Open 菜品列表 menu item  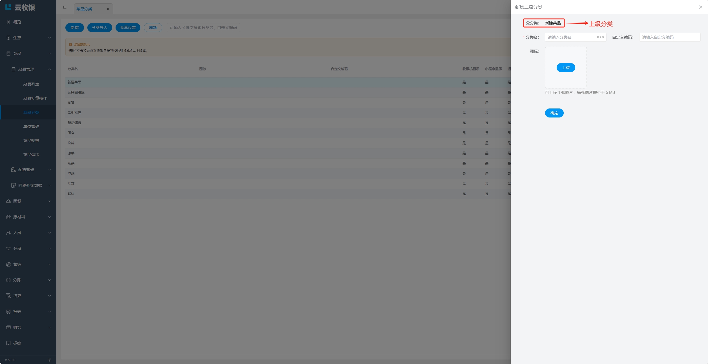click(x=31, y=84)
